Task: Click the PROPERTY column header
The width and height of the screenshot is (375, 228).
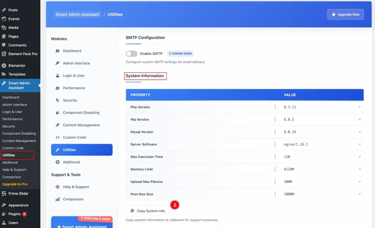Action: tap(140, 95)
